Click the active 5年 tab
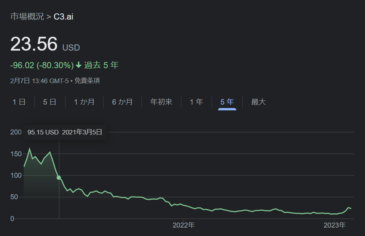365x236 pixels. [x=227, y=102]
